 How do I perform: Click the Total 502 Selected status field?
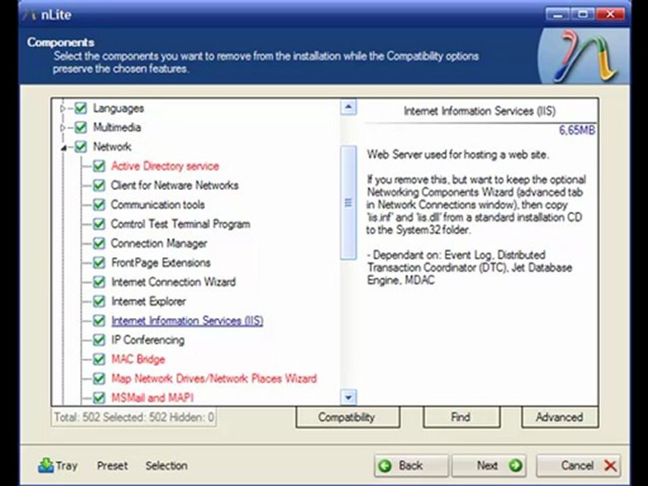[x=134, y=417]
